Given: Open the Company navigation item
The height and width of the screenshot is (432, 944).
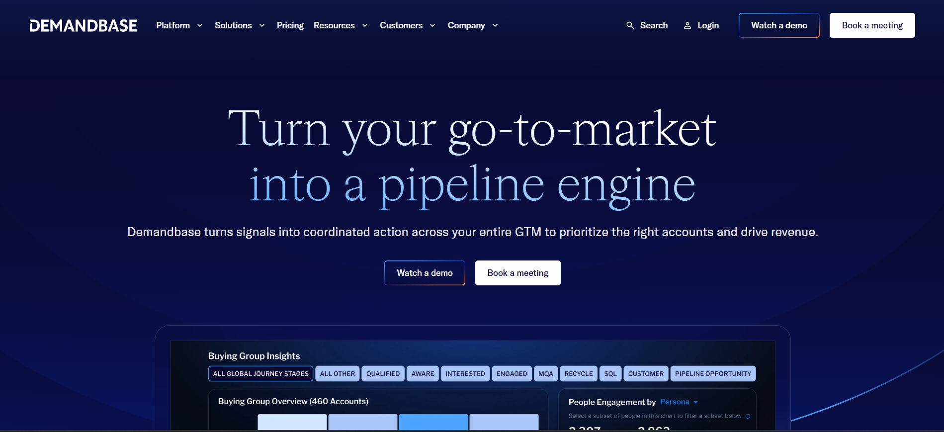Looking at the screenshot, I should tap(466, 25).
